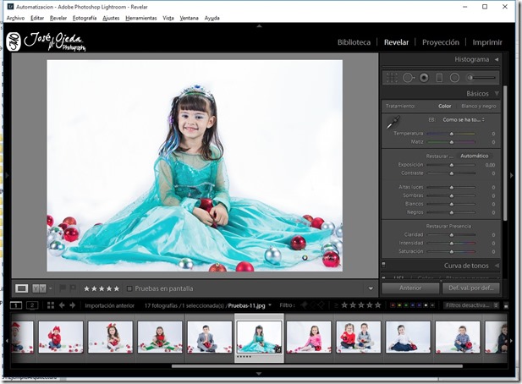Enable Pruebas en pantalla checkbox
Image resolution: width=522 pixels, height=384 pixels.
click(129, 288)
